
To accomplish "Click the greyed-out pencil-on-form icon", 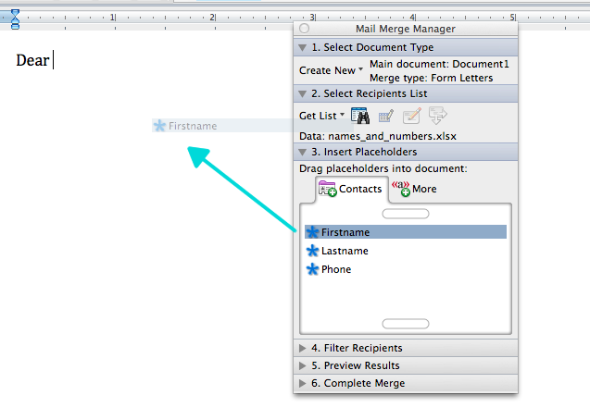I will [411, 116].
